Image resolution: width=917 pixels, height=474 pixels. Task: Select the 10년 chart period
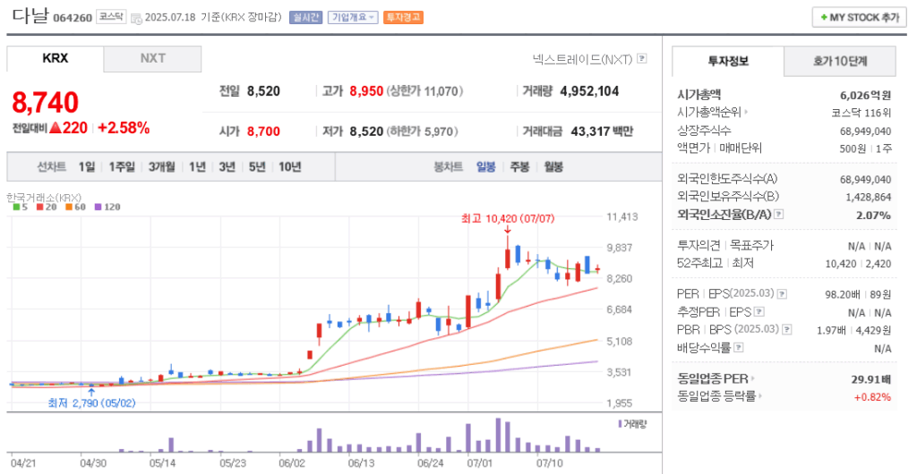click(289, 167)
